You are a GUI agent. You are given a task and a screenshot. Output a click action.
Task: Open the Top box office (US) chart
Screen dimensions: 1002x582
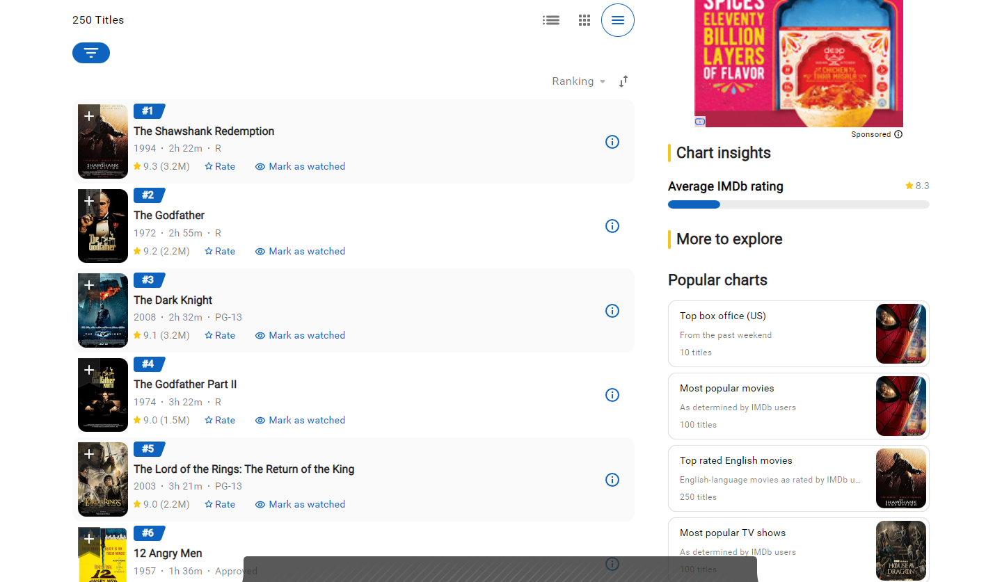[x=799, y=334]
